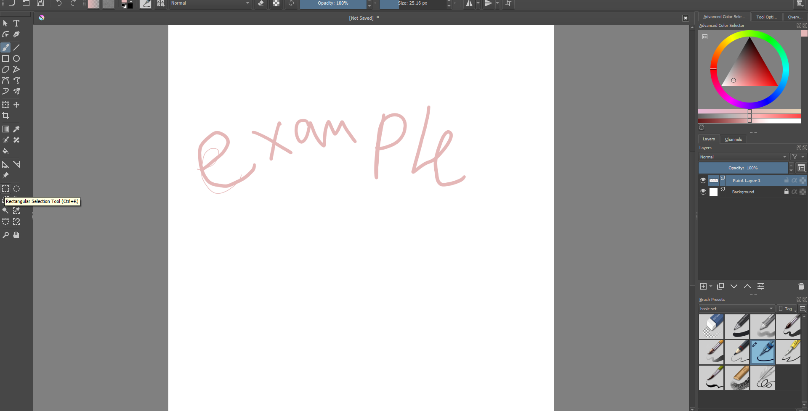Toggle lock on Paint Layer 1

[x=787, y=180]
